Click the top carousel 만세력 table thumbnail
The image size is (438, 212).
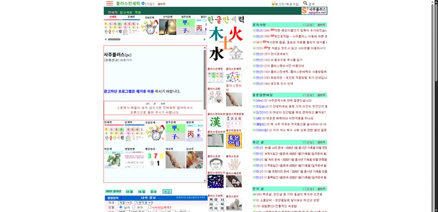click(113, 27)
